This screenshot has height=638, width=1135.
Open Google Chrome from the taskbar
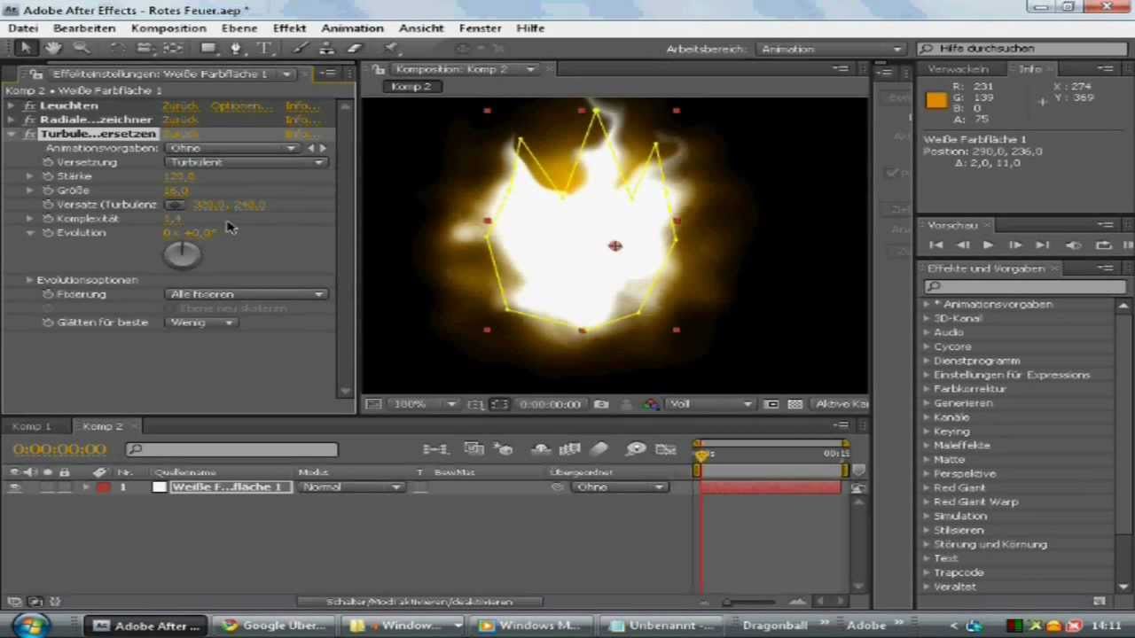coord(276,626)
